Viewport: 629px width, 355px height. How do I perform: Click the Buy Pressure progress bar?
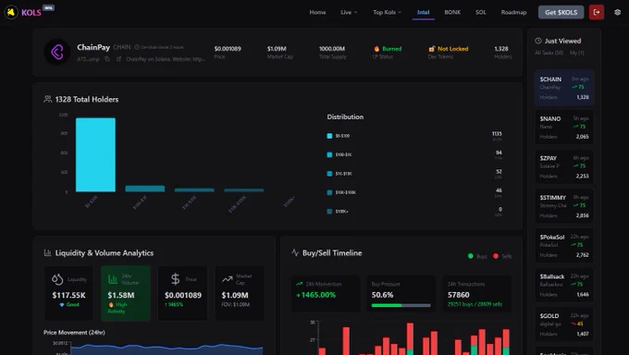click(x=401, y=305)
